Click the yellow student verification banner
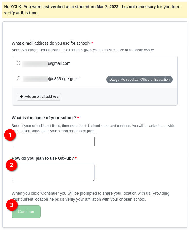190x230 pixels. [x=95, y=10]
